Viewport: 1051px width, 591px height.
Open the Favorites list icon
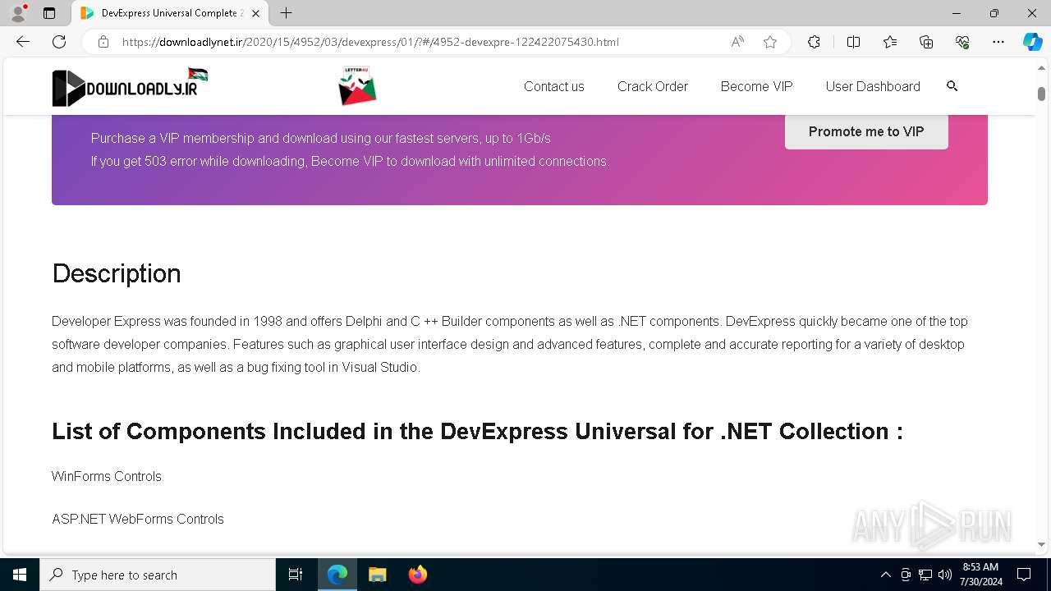point(890,42)
